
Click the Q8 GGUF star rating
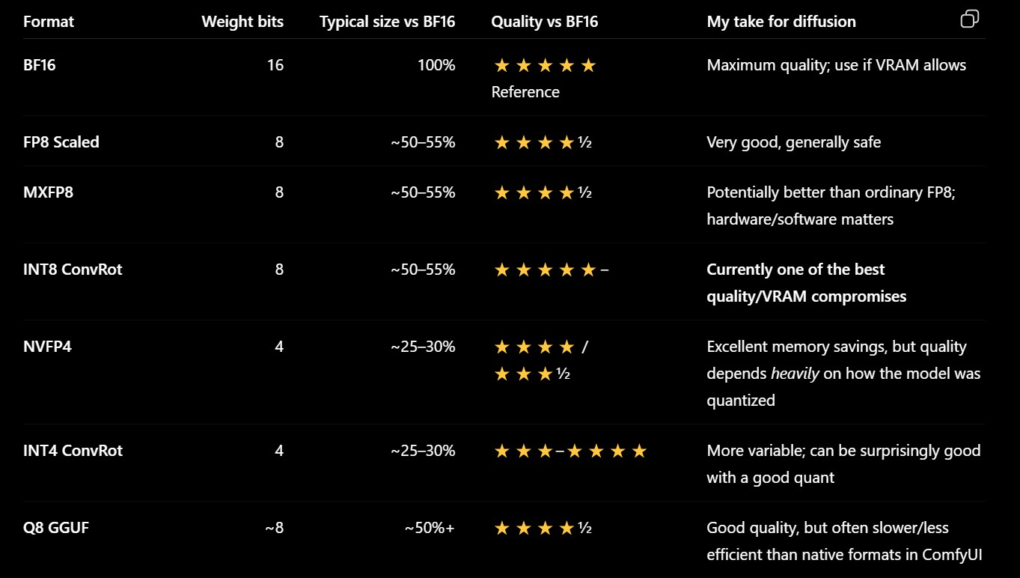click(x=543, y=529)
